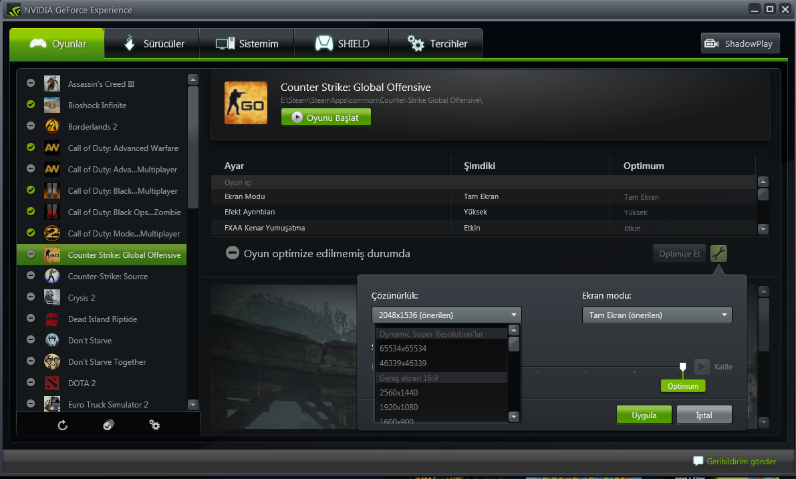This screenshot has width=796, height=479.
Task: Switch to the Sürücüler tab
Action: (x=152, y=43)
